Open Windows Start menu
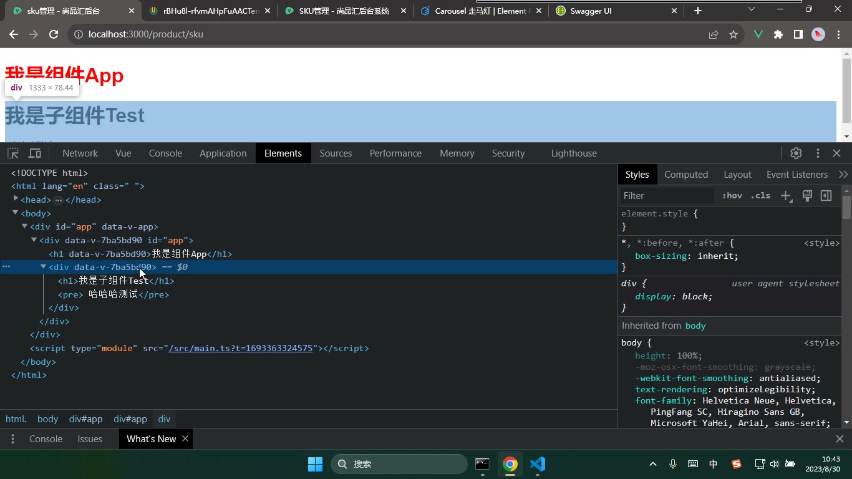This screenshot has width=852, height=479. click(315, 464)
